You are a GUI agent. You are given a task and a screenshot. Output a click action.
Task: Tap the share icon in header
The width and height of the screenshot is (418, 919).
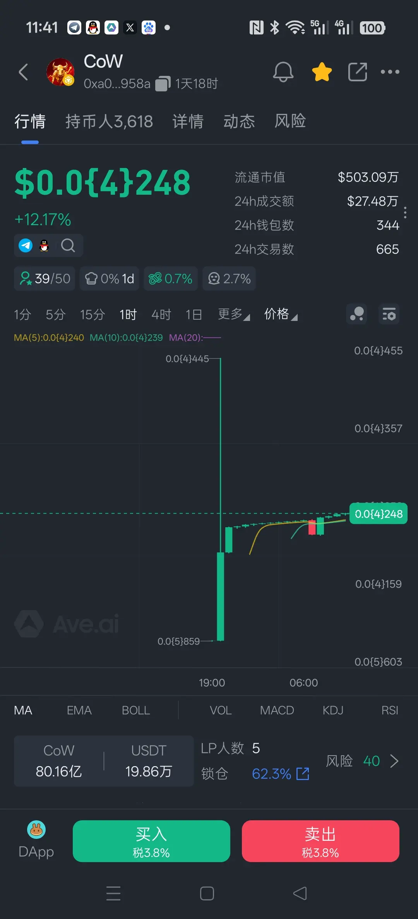(357, 72)
